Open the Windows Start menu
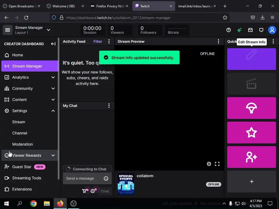 point(7,204)
